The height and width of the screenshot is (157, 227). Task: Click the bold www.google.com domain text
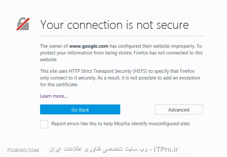tap(88, 46)
